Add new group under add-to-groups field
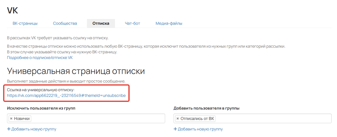Image resolution: width=337 pixels, height=137 pixels. tap(198, 129)
